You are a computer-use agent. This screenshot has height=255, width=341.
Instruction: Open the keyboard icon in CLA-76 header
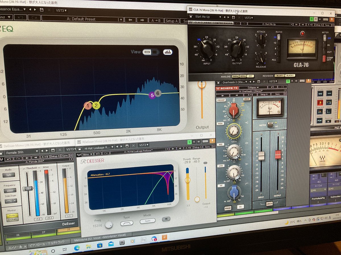(x=326, y=20)
